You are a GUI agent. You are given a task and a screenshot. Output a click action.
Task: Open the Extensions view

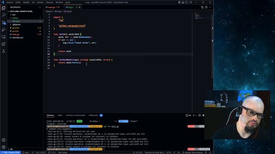[x=3, y=44]
